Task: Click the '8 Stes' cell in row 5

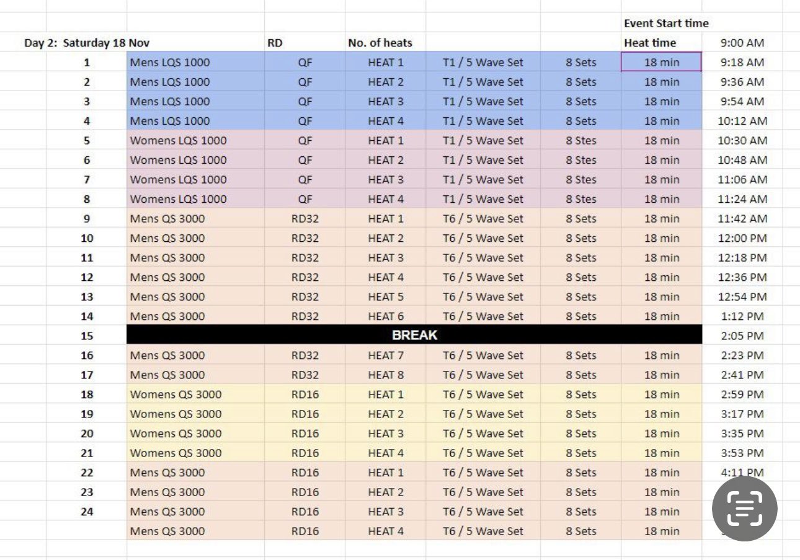Action: pyautogui.click(x=580, y=140)
